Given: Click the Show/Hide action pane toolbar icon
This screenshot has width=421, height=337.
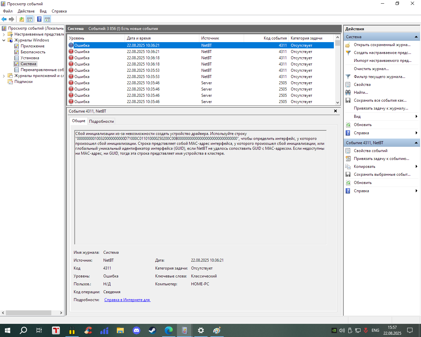Looking at the screenshot, I should pyautogui.click(x=47, y=19).
